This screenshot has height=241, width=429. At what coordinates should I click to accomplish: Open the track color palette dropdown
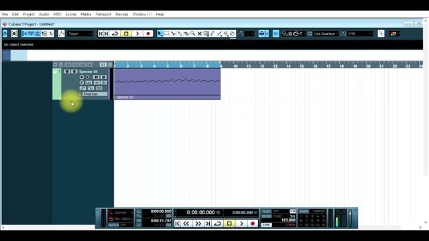click(x=394, y=33)
